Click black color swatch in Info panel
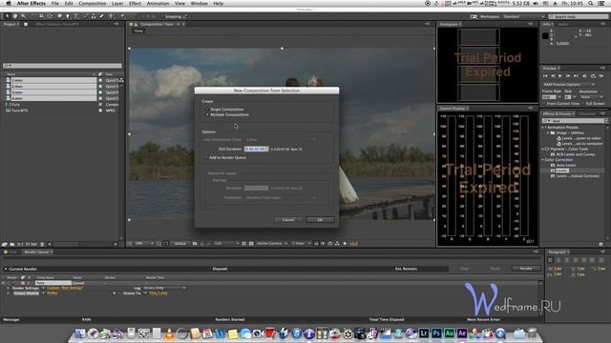The image size is (611, 343). click(x=545, y=36)
